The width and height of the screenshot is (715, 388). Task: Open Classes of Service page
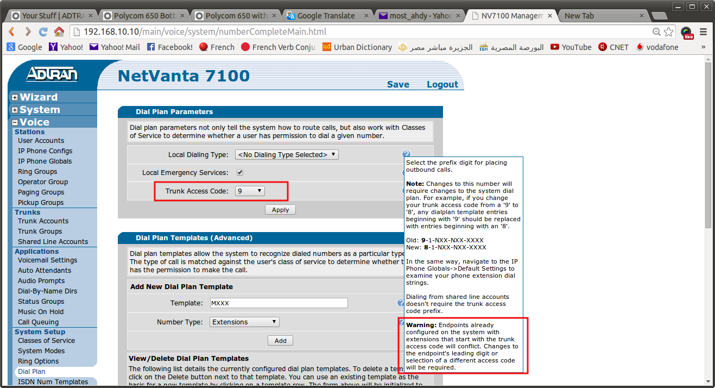(46, 340)
